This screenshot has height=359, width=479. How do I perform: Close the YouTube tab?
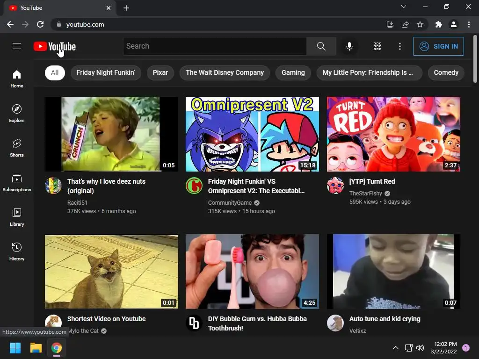tap(109, 8)
